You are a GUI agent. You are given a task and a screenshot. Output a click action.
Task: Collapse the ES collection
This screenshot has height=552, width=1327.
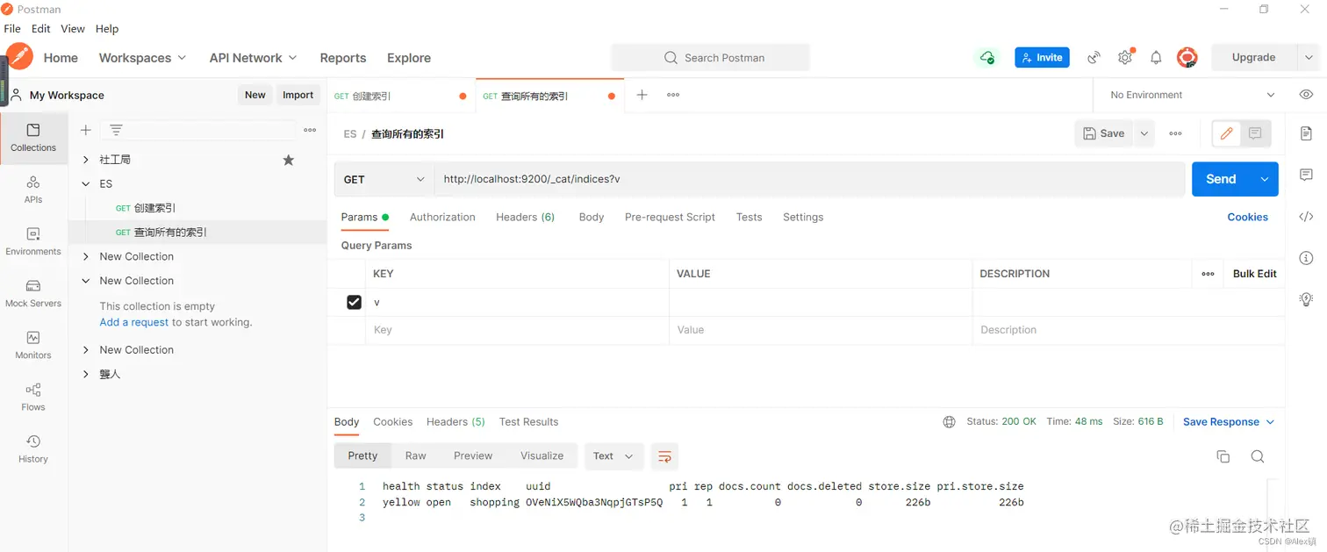tap(86, 184)
